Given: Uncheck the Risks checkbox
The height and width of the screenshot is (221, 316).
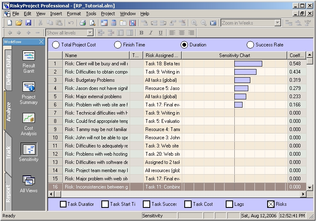Looking at the screenshot, I should tap(271, 204).
